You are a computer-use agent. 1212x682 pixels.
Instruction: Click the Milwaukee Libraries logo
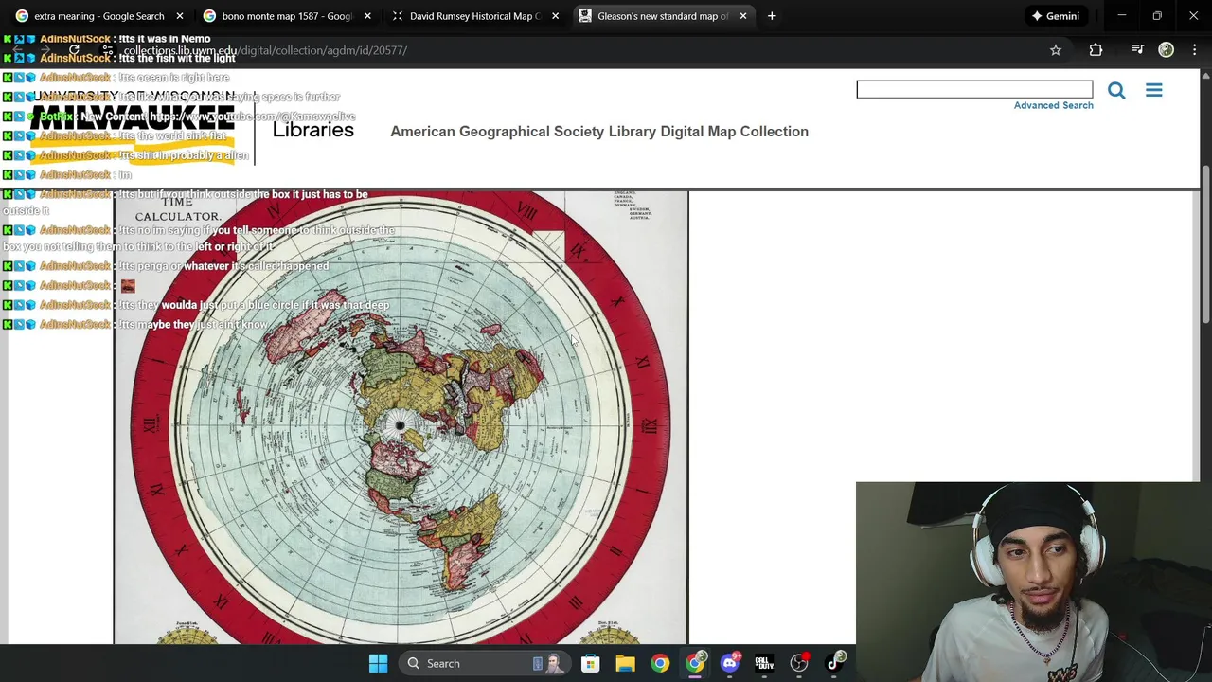point(194,126)
